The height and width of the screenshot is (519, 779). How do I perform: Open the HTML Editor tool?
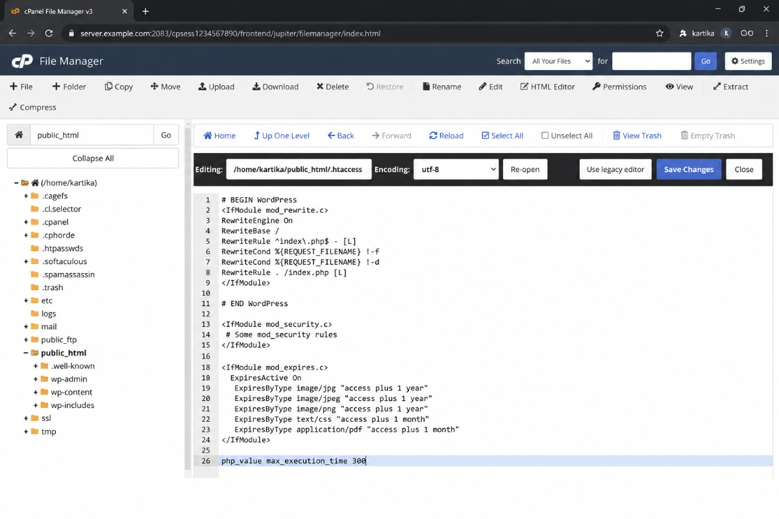(x=547, y=86)
